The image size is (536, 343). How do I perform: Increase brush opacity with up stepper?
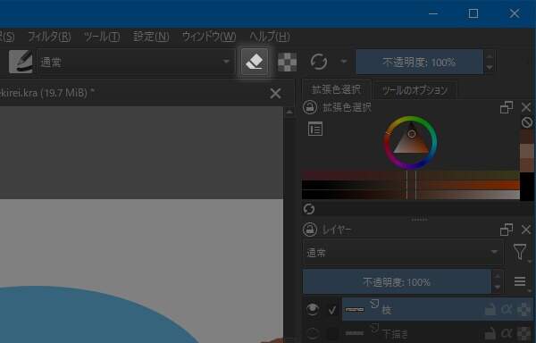click(x=490, y=56)
